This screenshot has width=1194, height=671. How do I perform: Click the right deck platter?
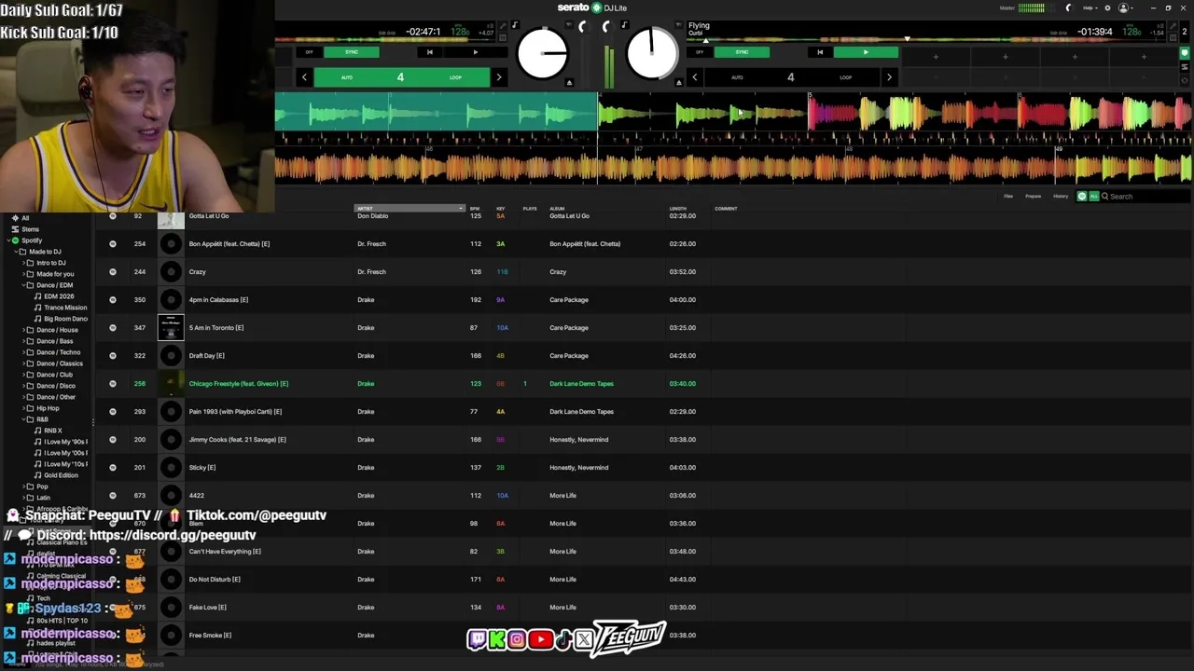(x=652, y=54)
